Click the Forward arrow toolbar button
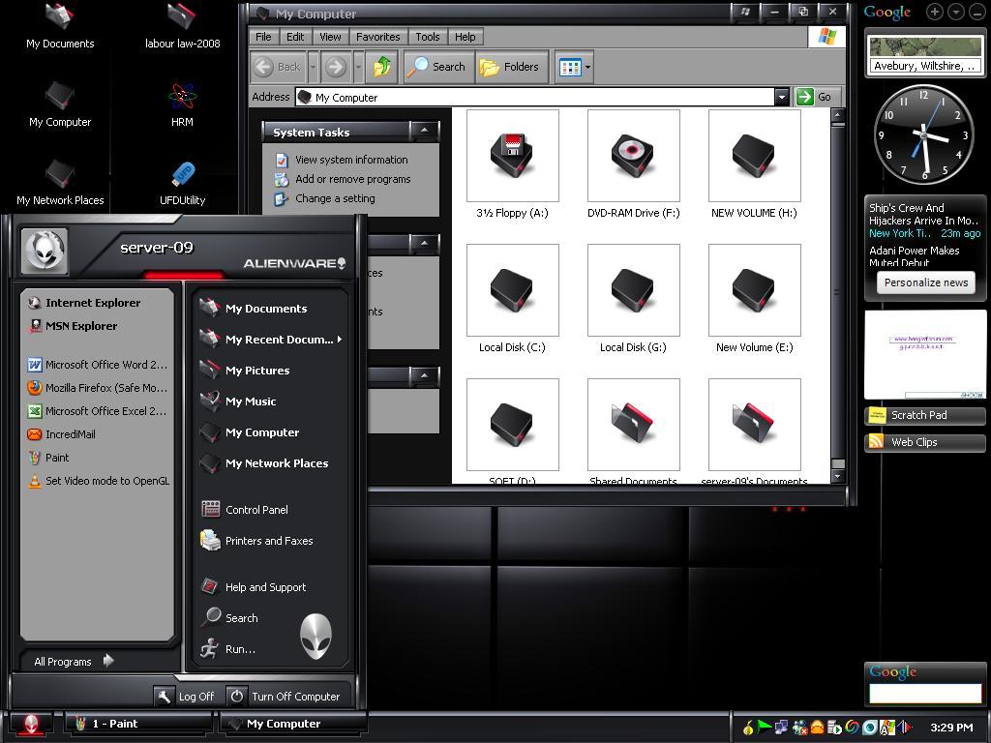 [336, 67]
